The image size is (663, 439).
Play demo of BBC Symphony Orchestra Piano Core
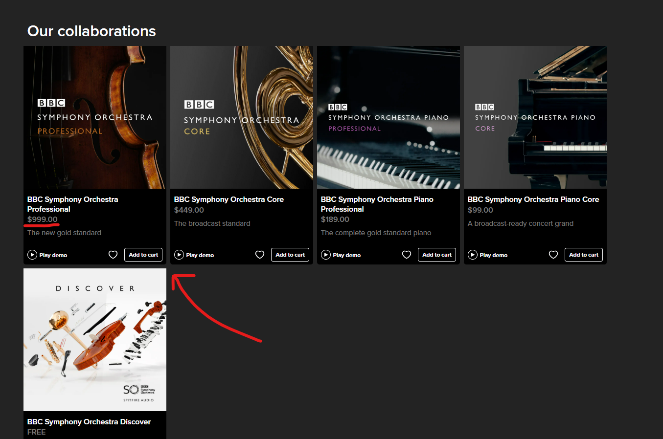pos(488,255)
